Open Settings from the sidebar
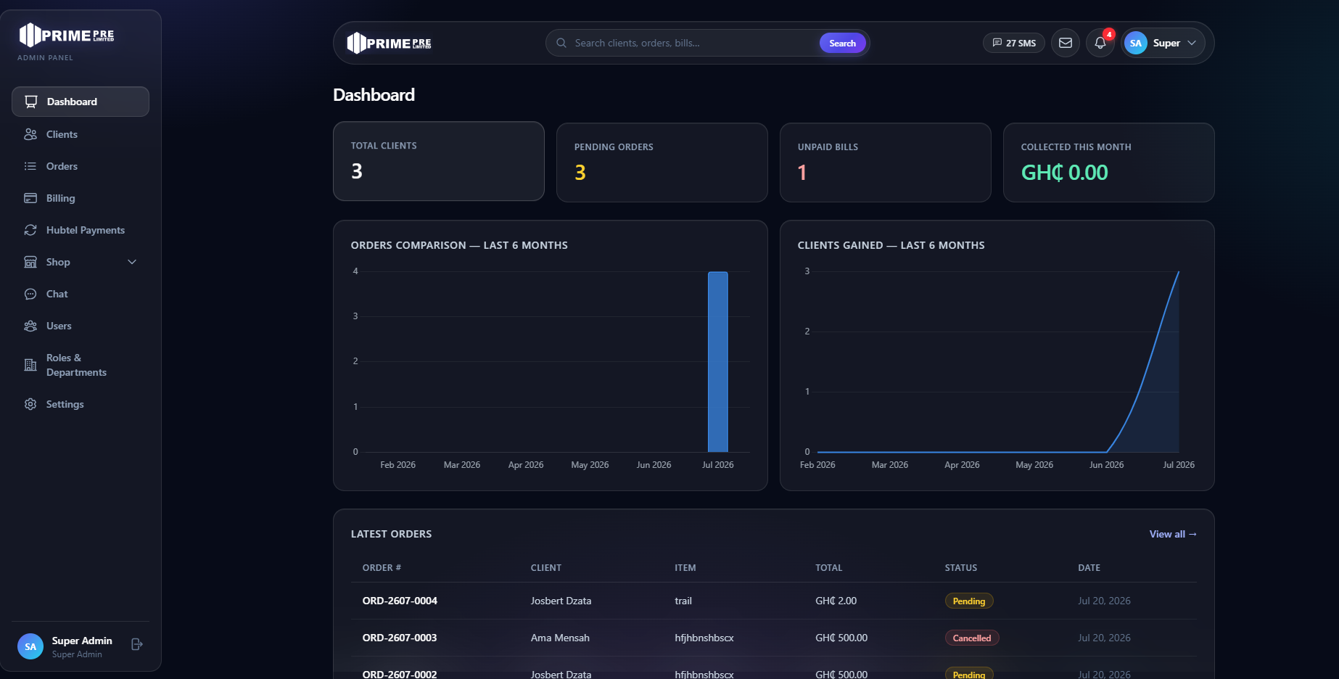Image resolution: width=1339 pixels, height=679 pixels. click(x=81, y=404)
